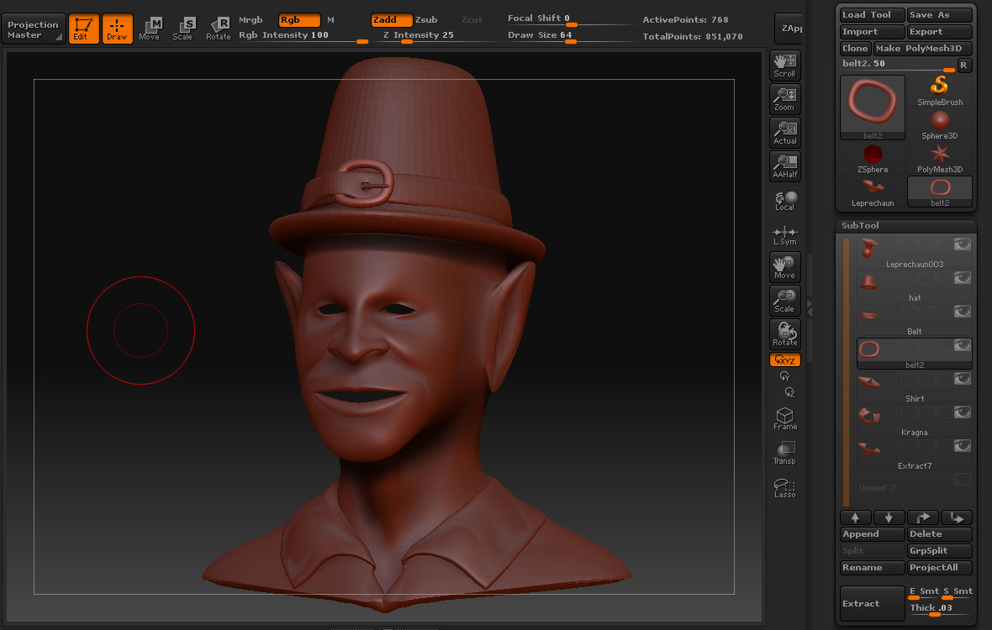Image resolution: width=992 pixels, height=630 pixels.
Task: Click the Append button
Action: pos(872,534)
